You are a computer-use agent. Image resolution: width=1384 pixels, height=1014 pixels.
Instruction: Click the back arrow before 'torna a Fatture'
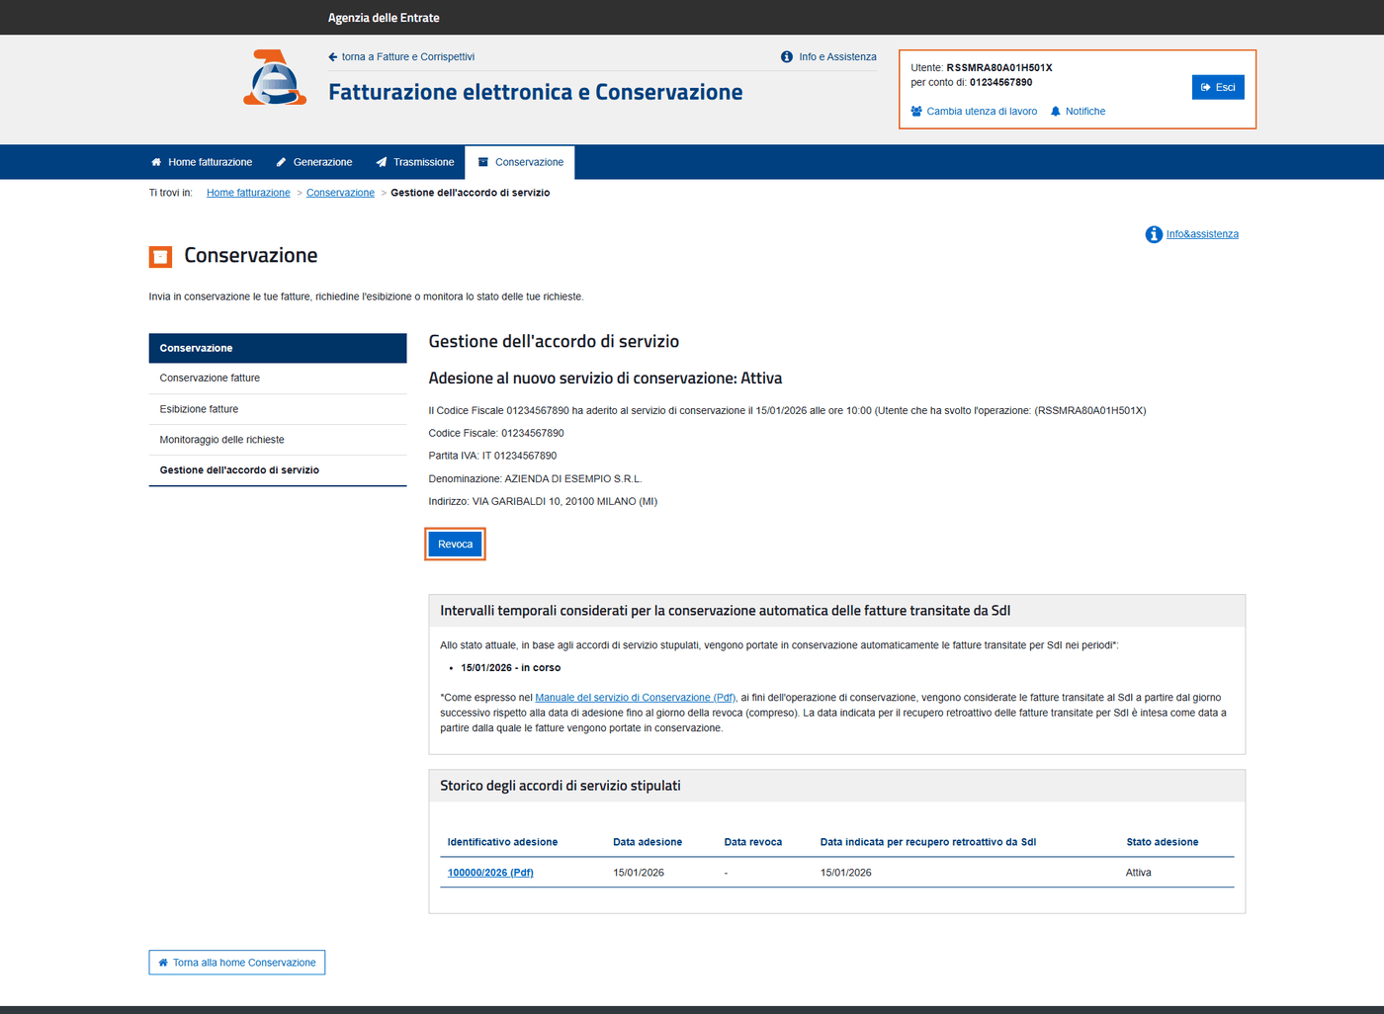(333, 57)
